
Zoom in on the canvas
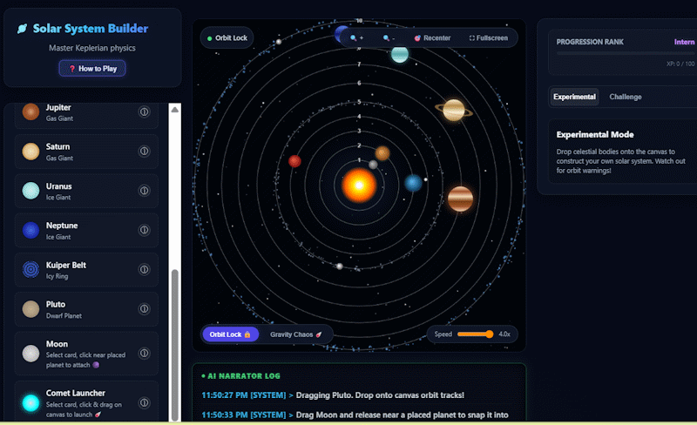point(356,38)
